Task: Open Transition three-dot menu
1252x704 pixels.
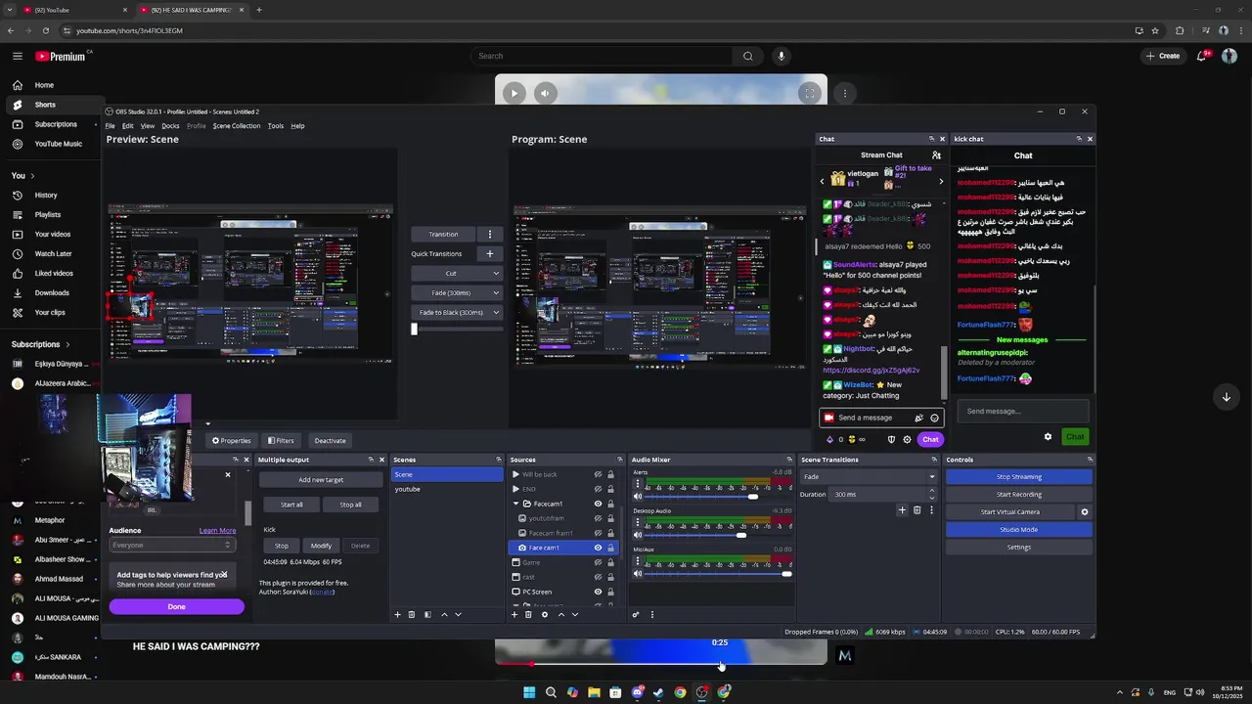Action: pos(490,235)
